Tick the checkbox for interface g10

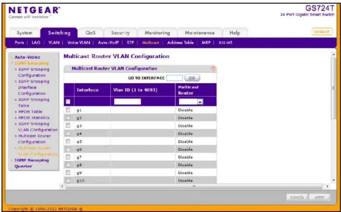click(x=68, y=180)
